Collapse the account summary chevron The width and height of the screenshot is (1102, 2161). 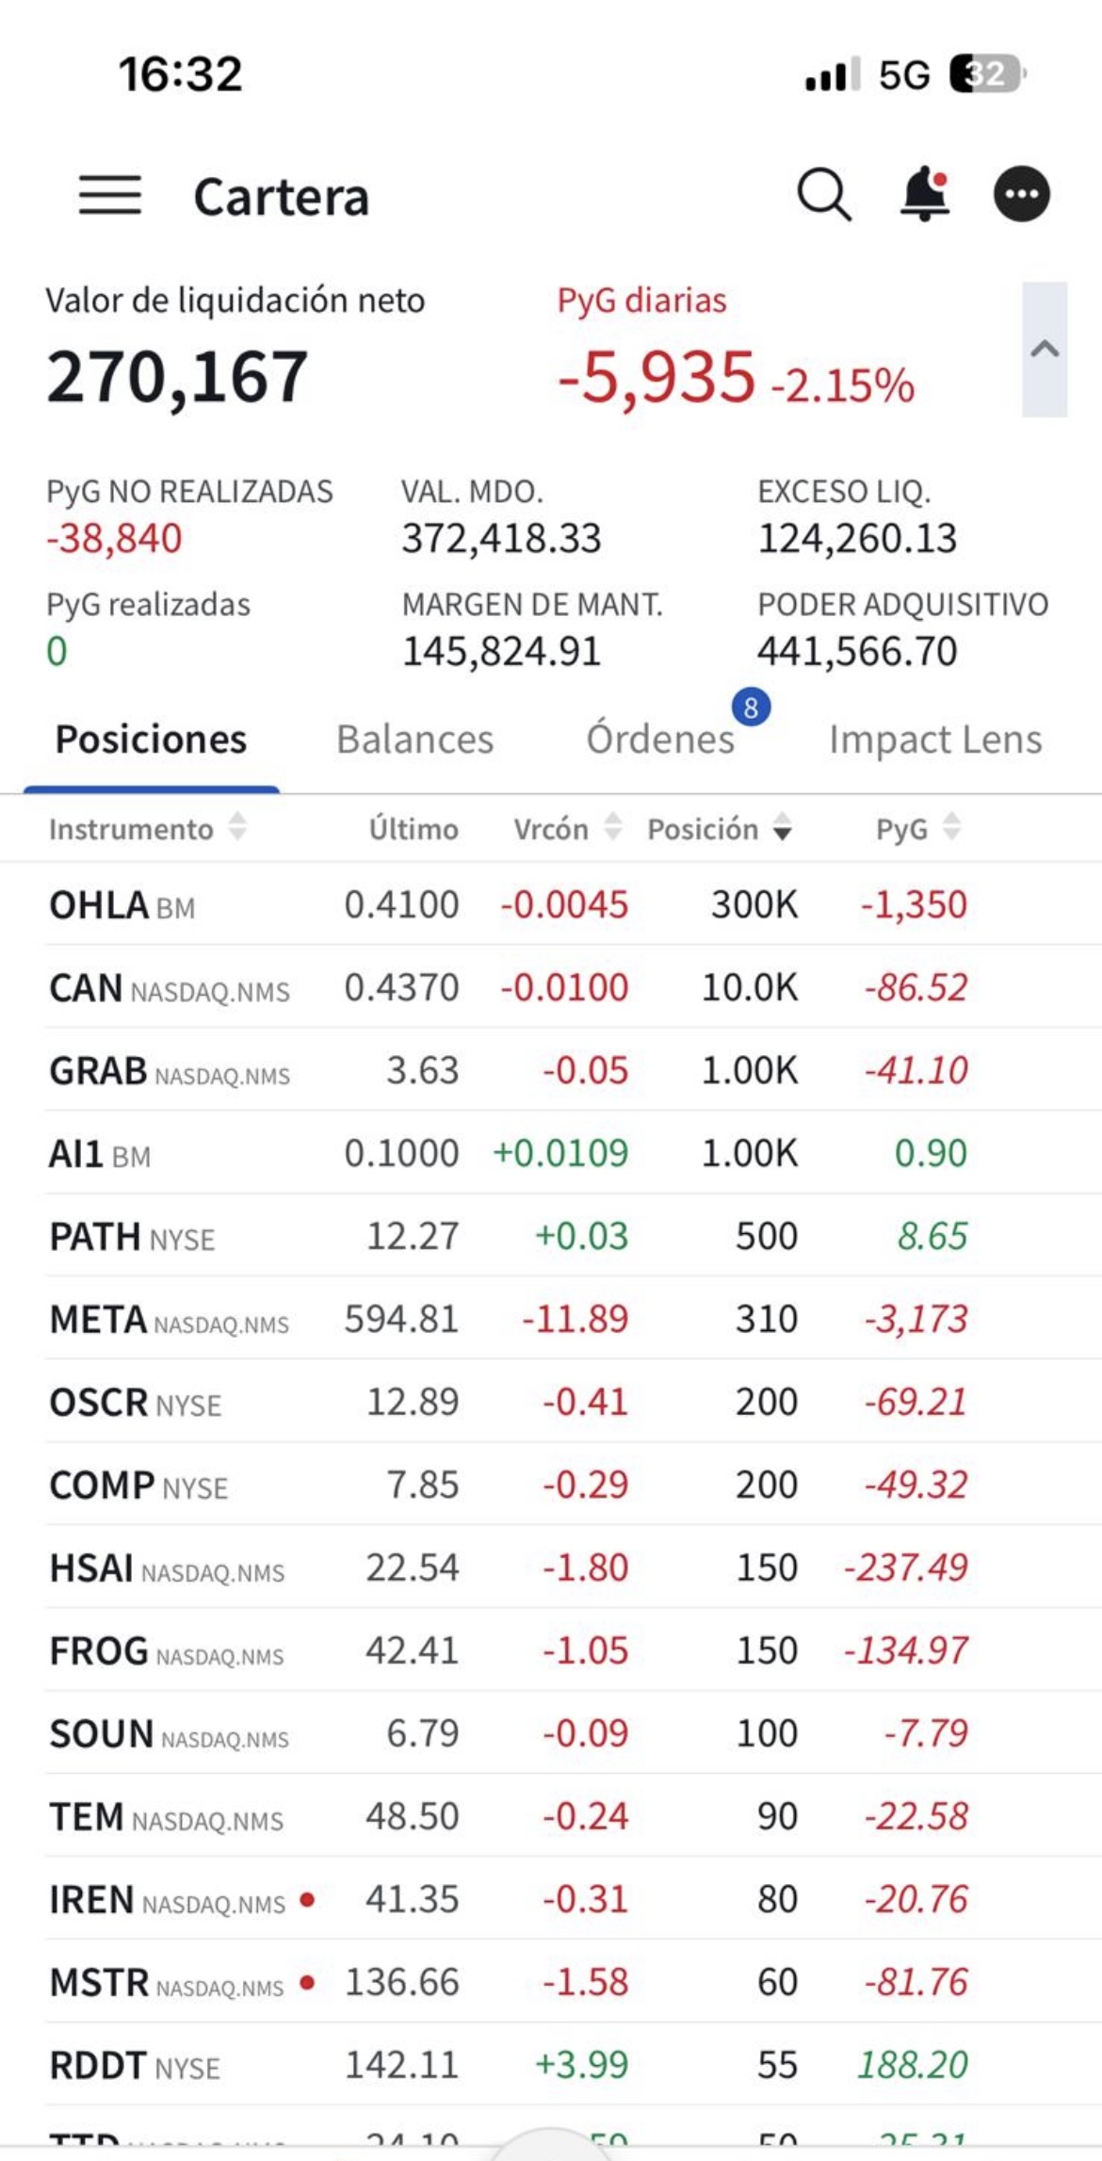(x=1045, y=349)
